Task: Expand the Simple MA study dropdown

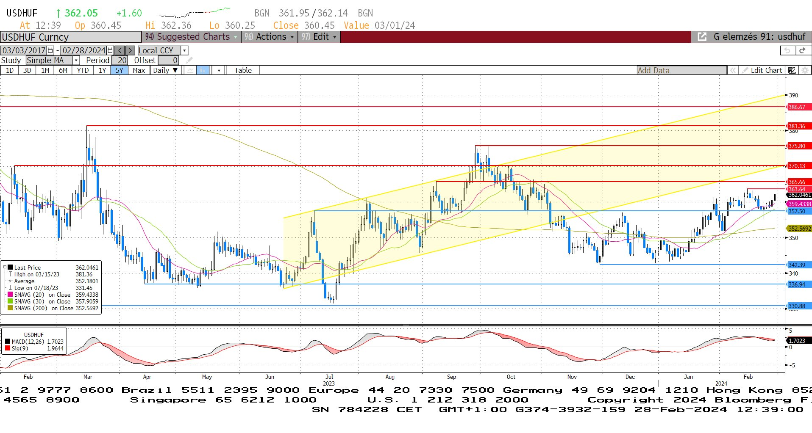Action: coord(76,61)
